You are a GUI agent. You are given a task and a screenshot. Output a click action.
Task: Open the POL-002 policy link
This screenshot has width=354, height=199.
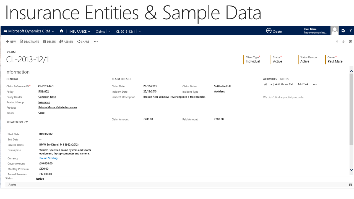(x=43, y=91)
